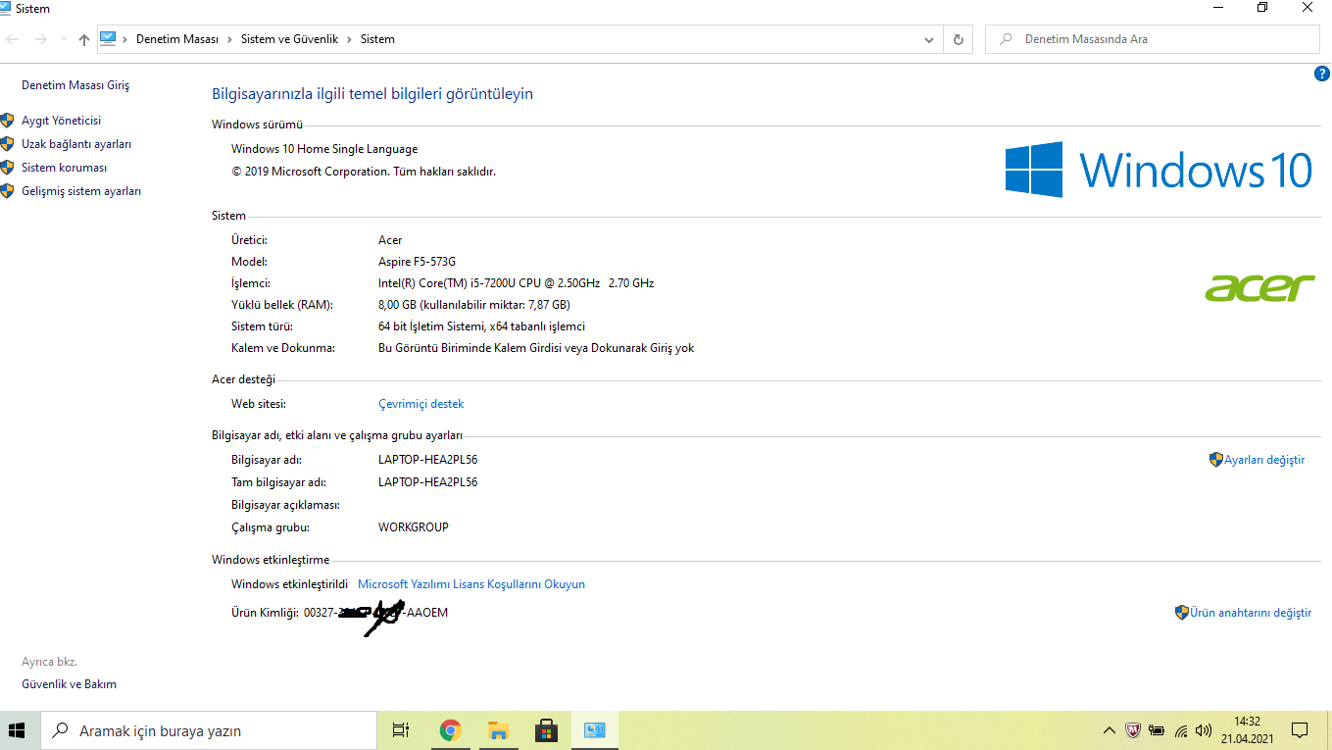This screenshot has width=1332, height=750.
Task: Expand the address bar history dropdown
Action: coord(929,39)
